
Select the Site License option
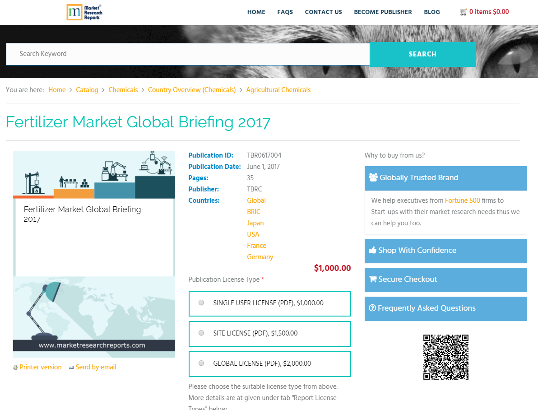coord(201,333)
